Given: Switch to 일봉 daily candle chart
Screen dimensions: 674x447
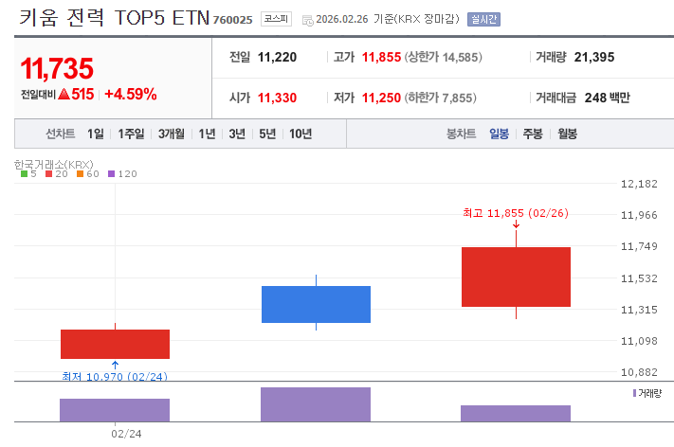Looking at the screenshot, I should click(x=499, y=134).
